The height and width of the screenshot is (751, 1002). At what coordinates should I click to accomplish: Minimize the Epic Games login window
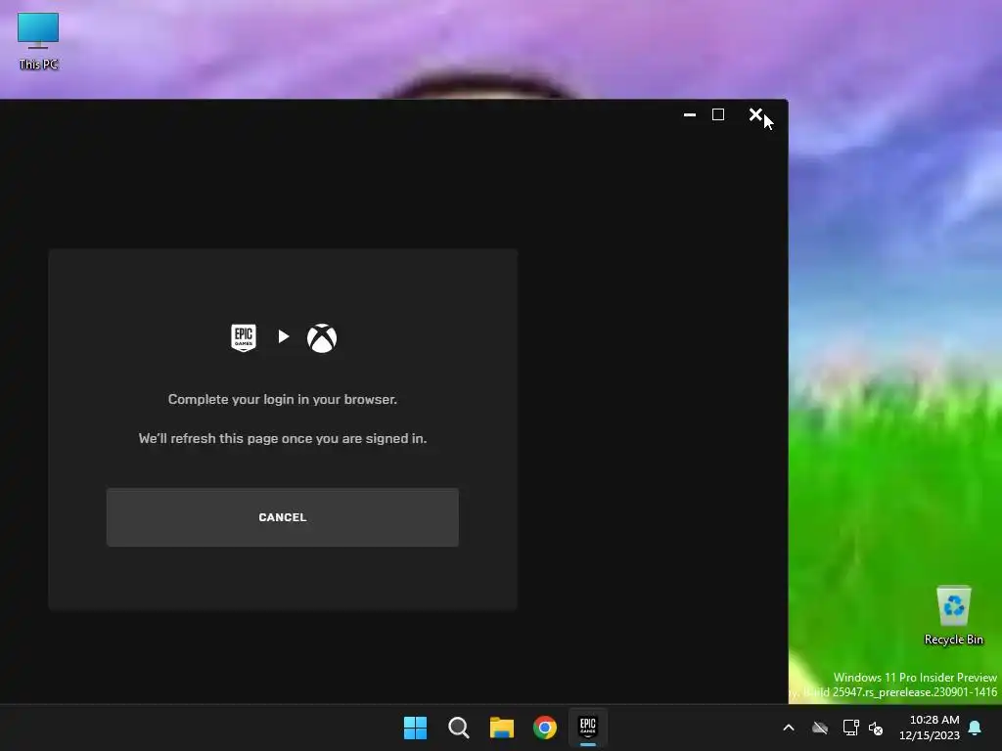(690, 115)
